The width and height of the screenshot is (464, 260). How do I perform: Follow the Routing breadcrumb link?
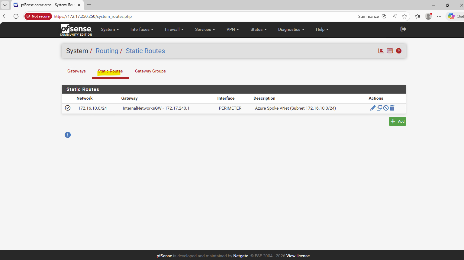point(107,51)
